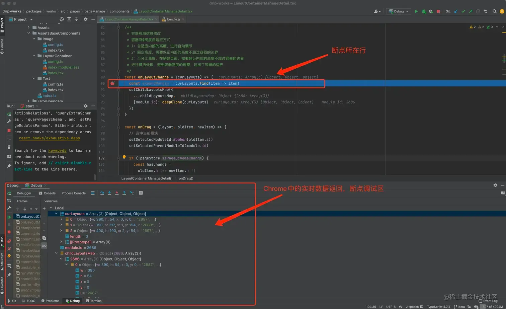Click beta branch in status bar

click(x=459, y=307)
